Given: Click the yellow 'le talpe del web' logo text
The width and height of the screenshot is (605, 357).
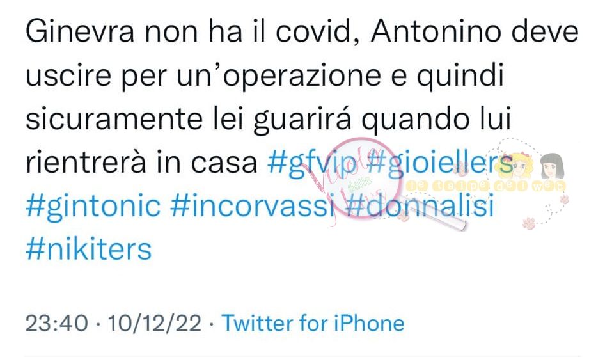Looking at the screenshot, I should click(486, 186).
